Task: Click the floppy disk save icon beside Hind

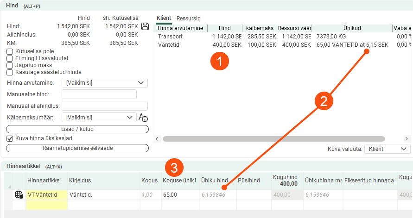Action: pyautogui.click(x=145, y=26)
